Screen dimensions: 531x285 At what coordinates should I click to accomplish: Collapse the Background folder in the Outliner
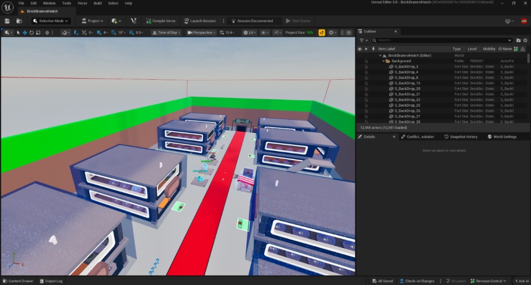pyautogui.click(x=383, y=61)
